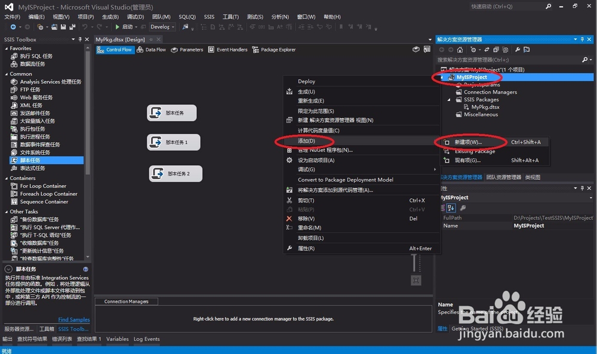Open the property pages wrench in Properties
The width and height of the screenshot is (597, 354).
[x=463, y=208]
